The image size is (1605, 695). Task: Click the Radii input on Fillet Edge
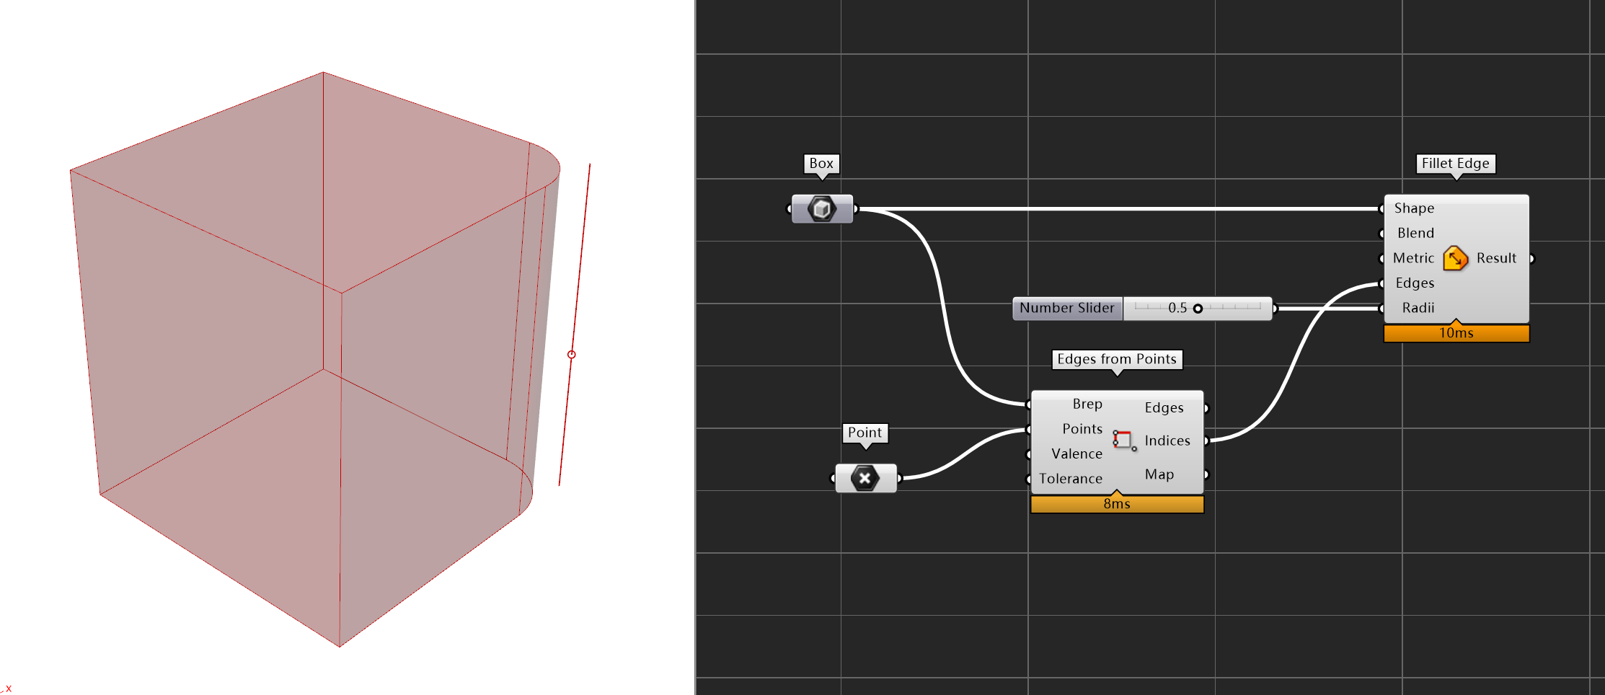[1418, 308]
